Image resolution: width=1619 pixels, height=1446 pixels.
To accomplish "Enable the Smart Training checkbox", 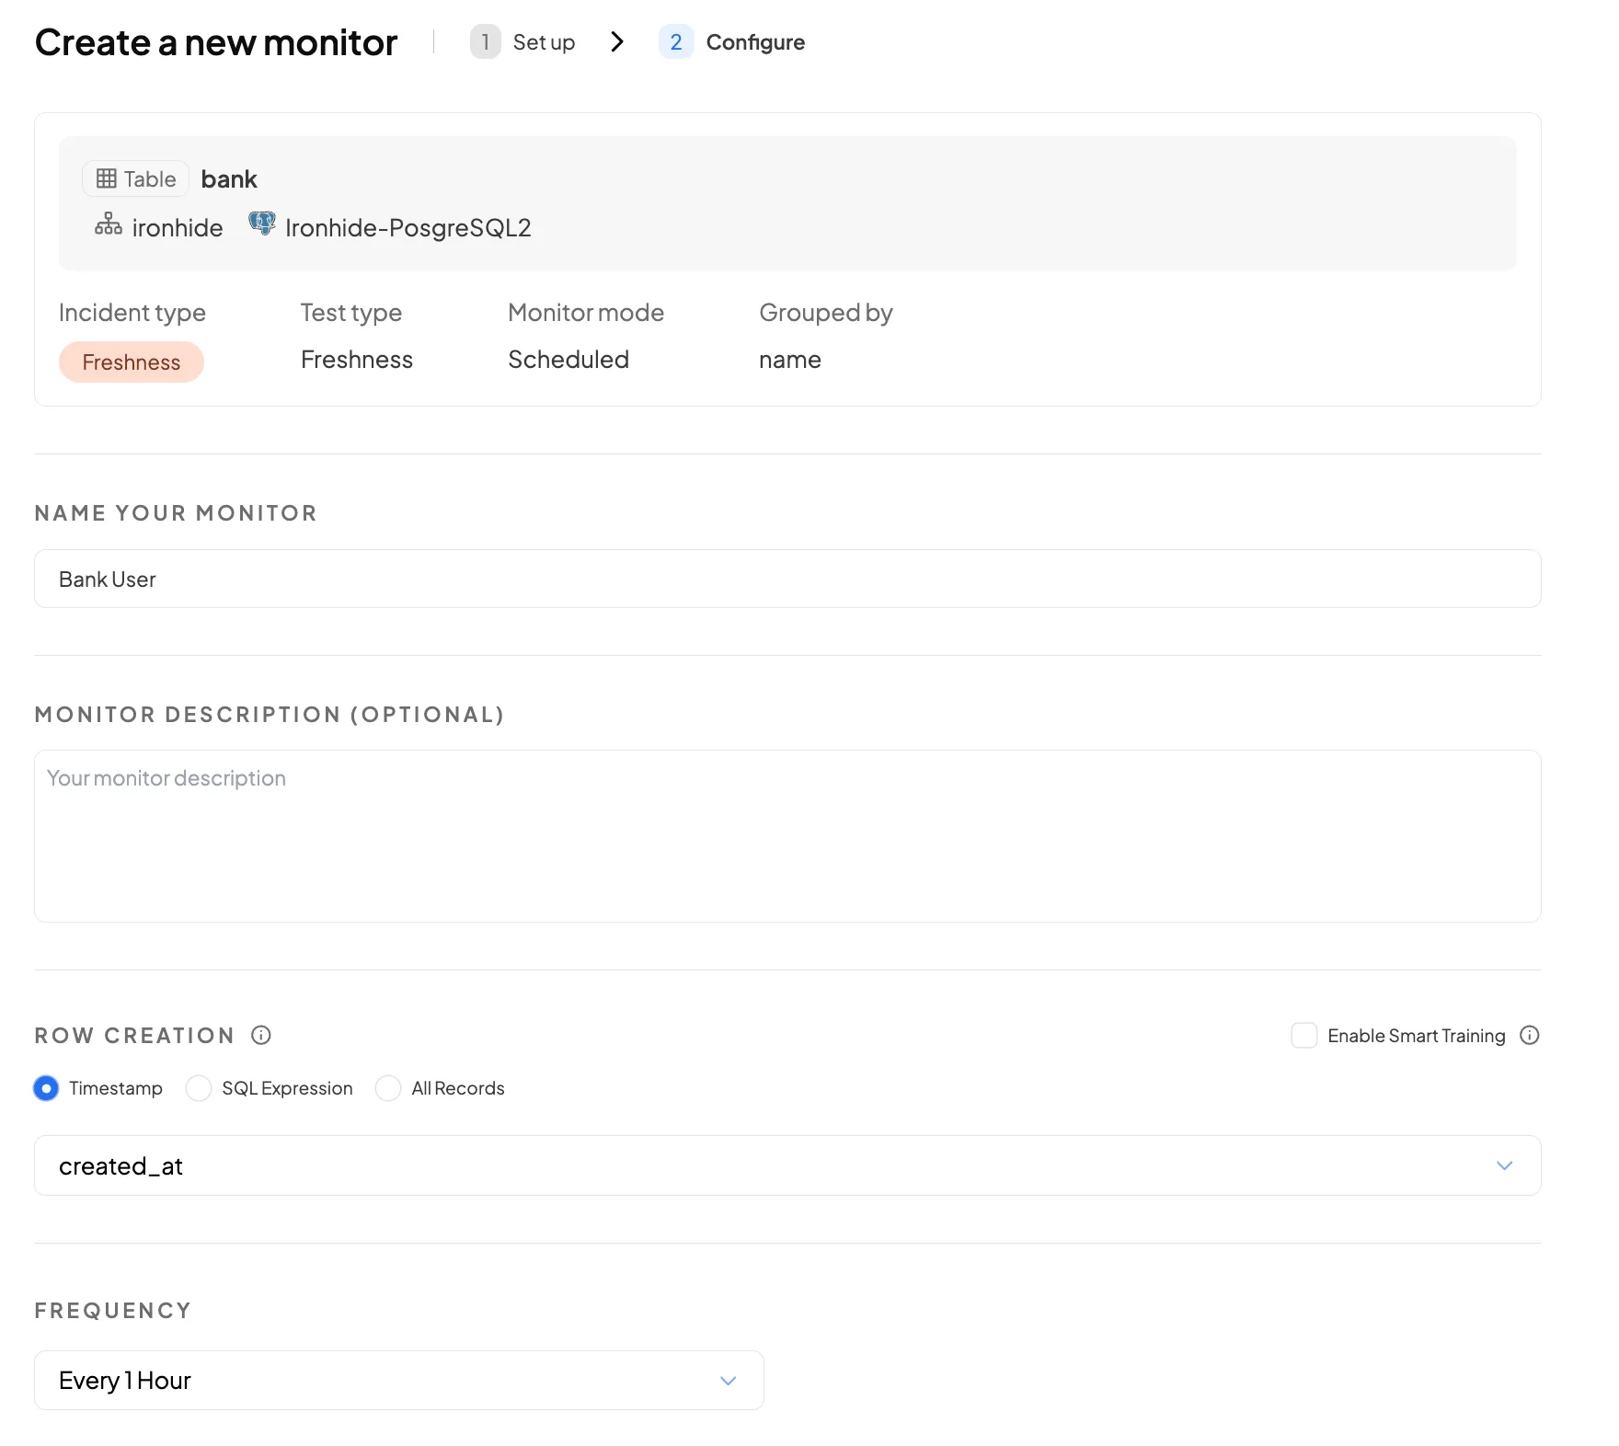I will pyautogui.click(x=1303, y=1035).
